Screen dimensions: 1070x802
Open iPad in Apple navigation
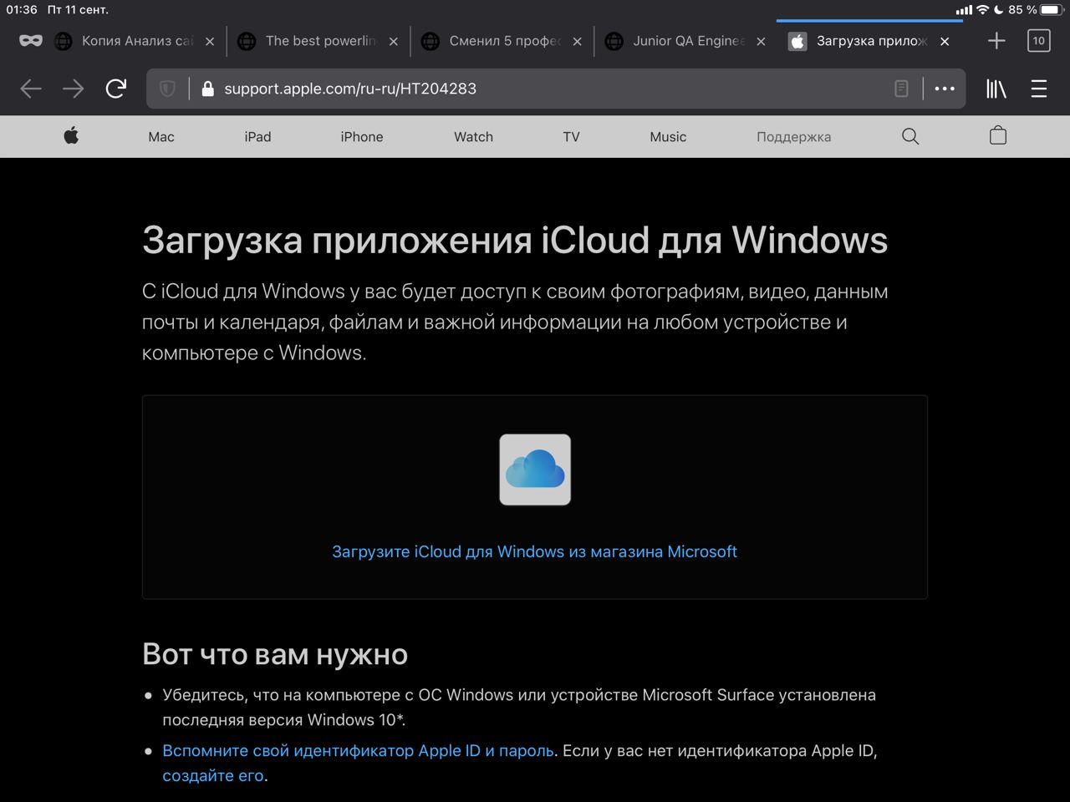coord(257,137)
